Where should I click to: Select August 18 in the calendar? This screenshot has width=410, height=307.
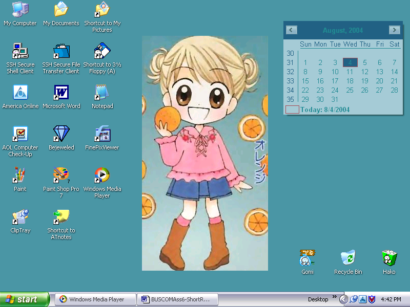pyautogui.click(x=350, y=81)
